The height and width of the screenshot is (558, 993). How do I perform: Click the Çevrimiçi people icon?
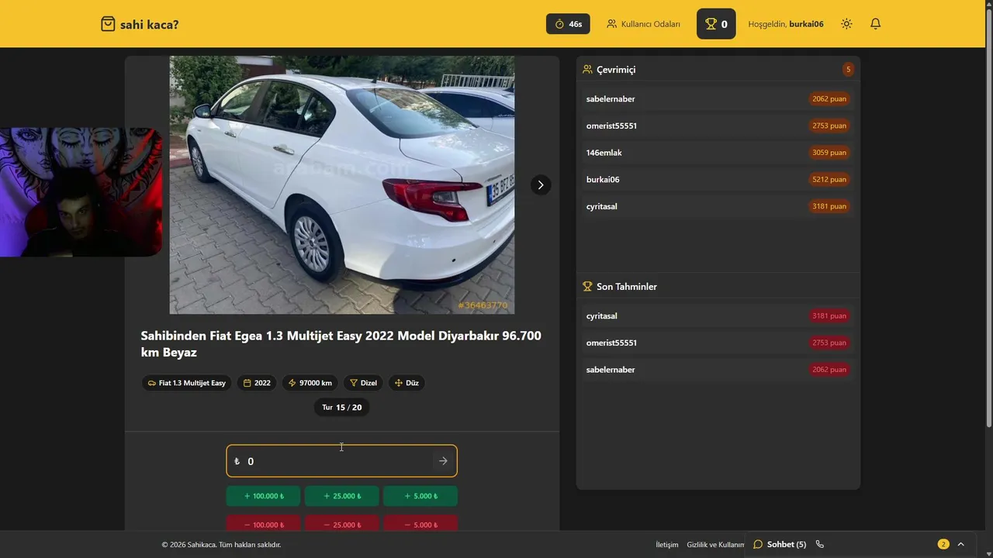pos(587,70)
